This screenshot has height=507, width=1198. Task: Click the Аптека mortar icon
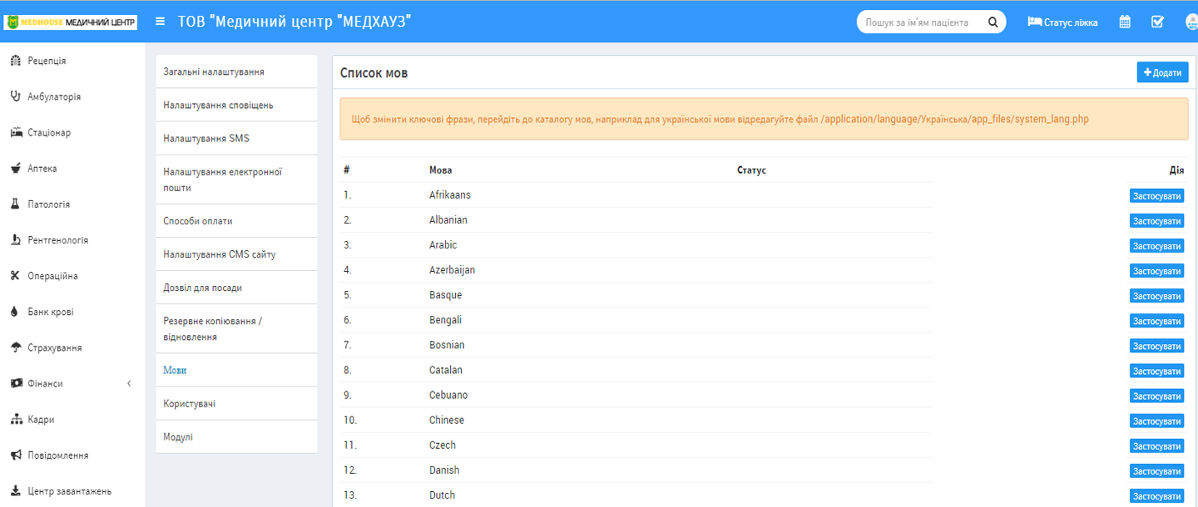pos(15,168)
